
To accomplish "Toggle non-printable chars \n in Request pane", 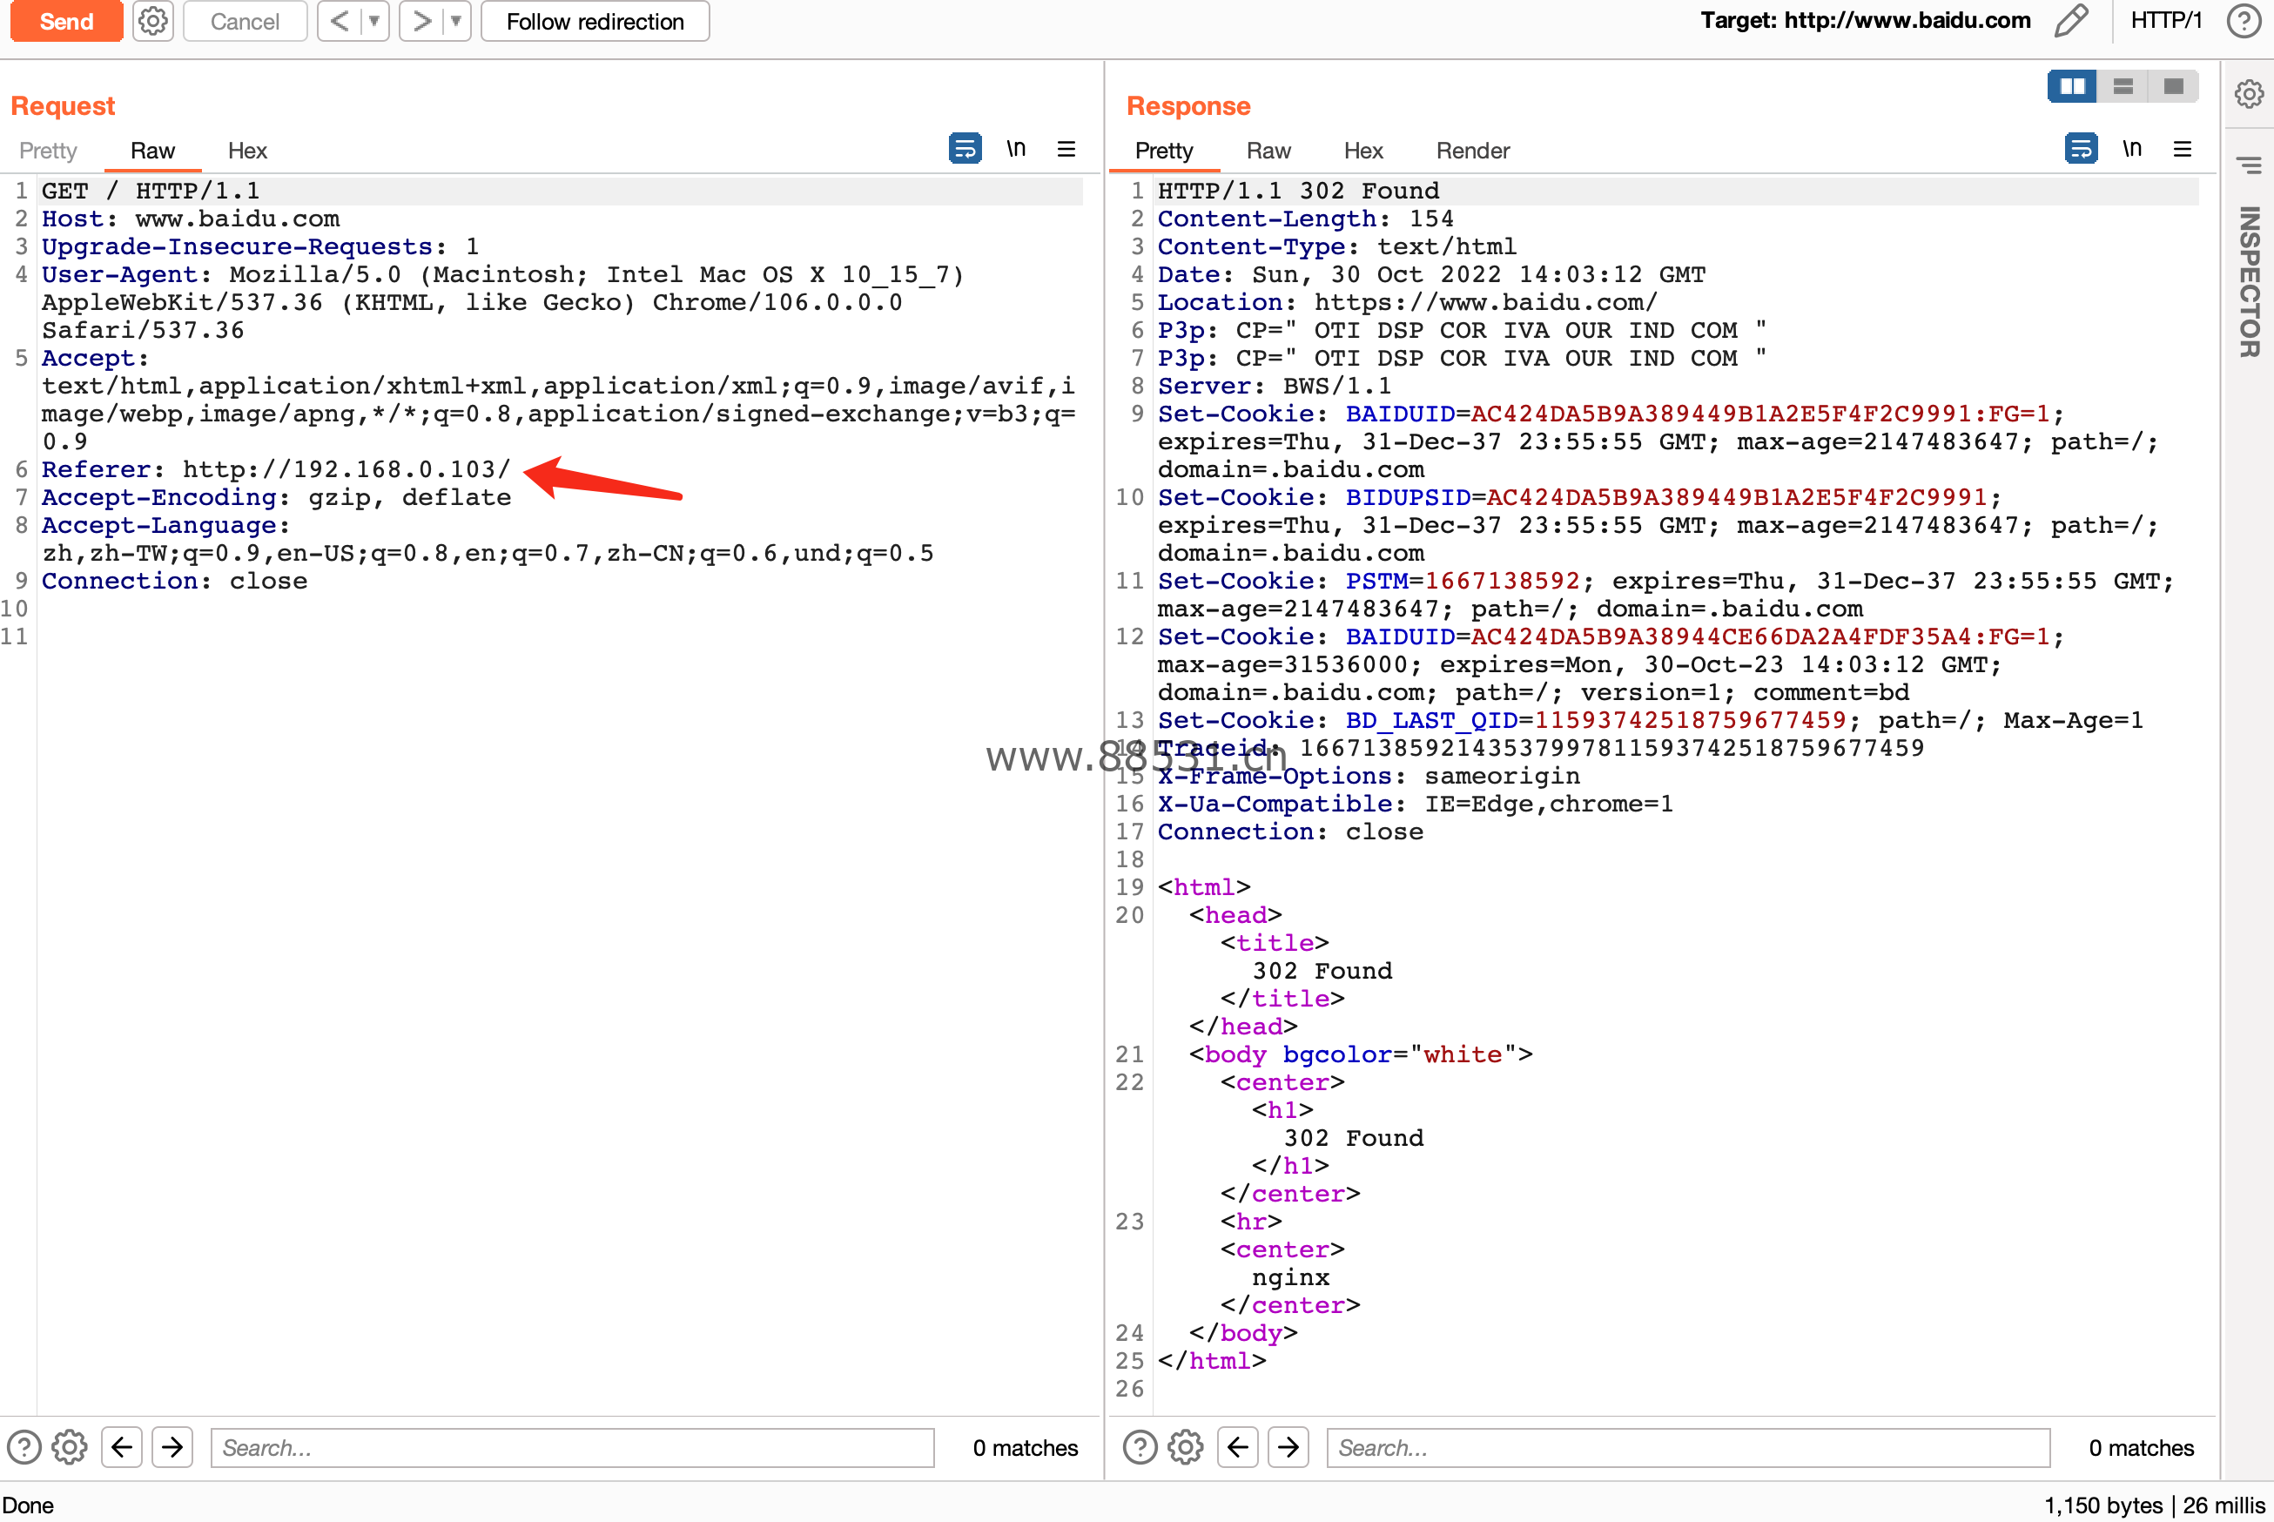I will pyautogui.click(x=1016, y=149).
